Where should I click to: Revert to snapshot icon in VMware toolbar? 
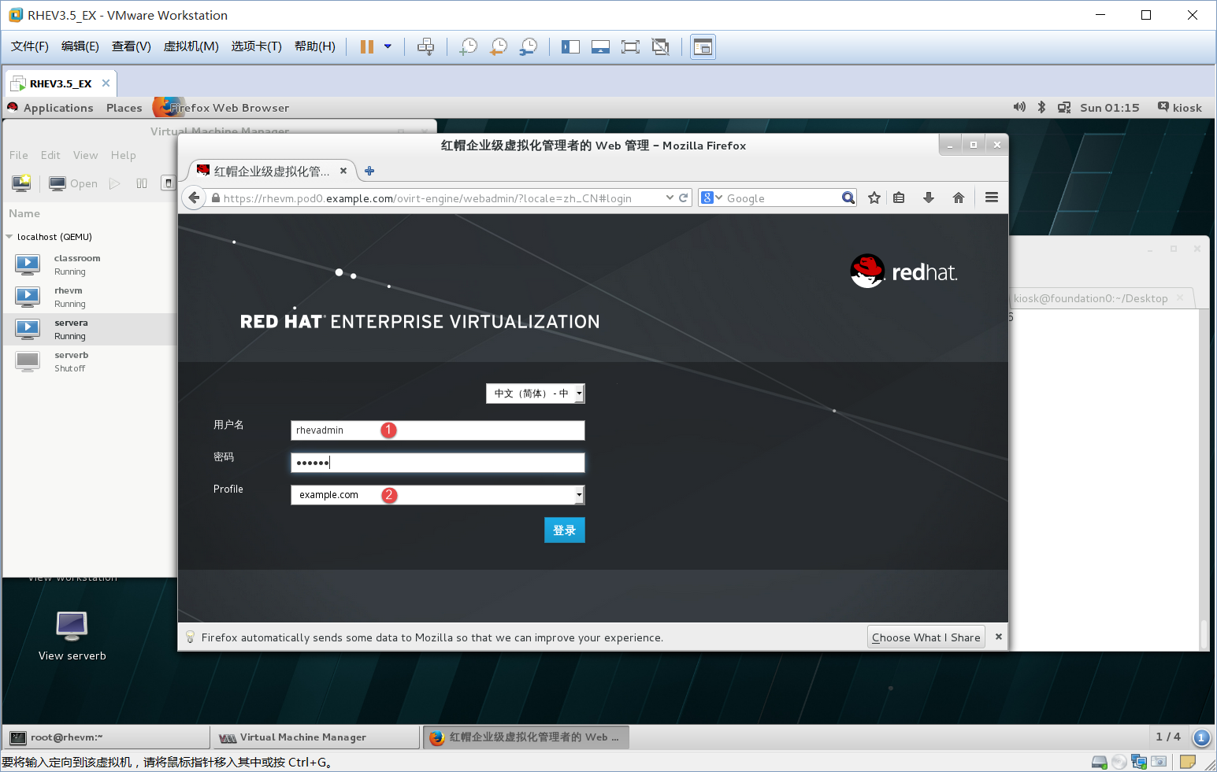[499, 46]
